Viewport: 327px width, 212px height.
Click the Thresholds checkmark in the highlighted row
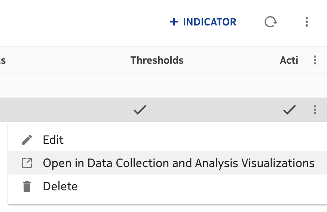click(140, 110)
